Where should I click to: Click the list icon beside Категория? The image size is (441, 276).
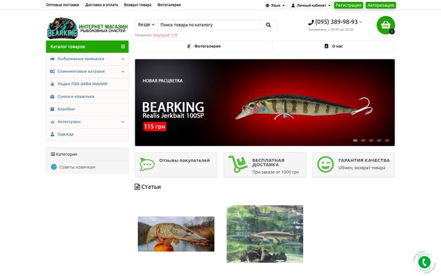53,154
